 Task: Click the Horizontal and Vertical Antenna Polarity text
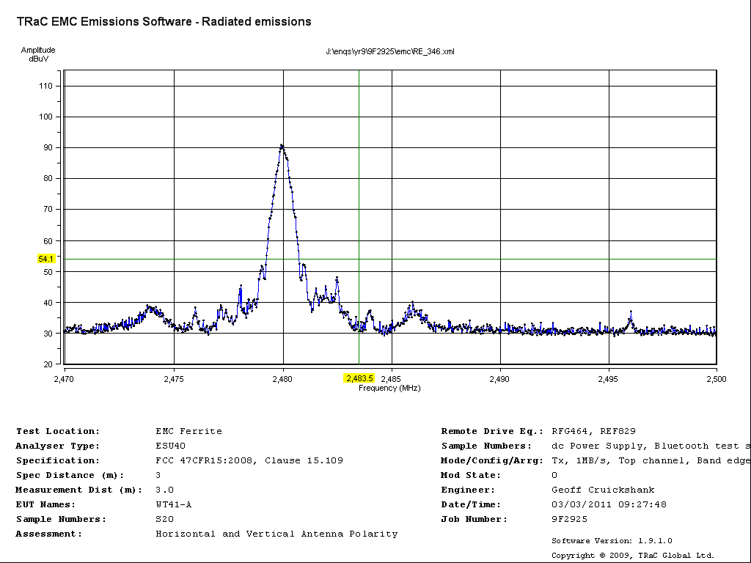[x=276, y=534]
